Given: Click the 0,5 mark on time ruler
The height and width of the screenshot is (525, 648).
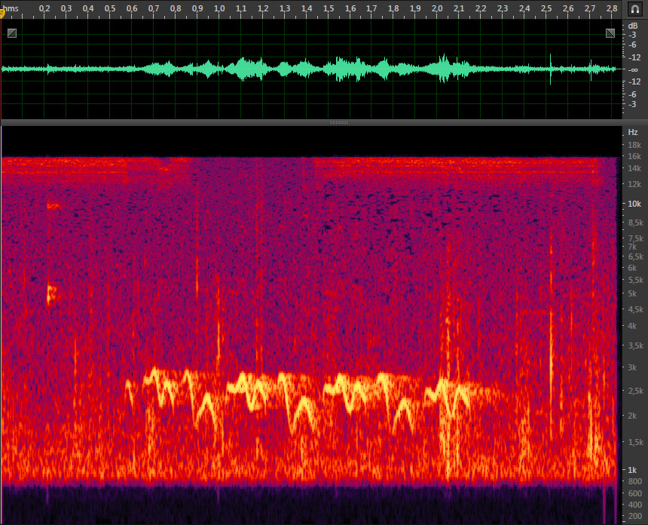Looking at the screenshot, I should [109, 8].
